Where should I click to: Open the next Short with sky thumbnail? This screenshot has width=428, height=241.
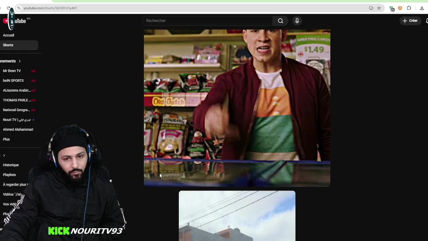click(237, 216)
